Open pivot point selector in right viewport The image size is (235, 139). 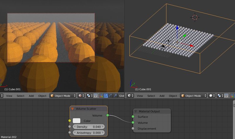[x=220, y=96]
